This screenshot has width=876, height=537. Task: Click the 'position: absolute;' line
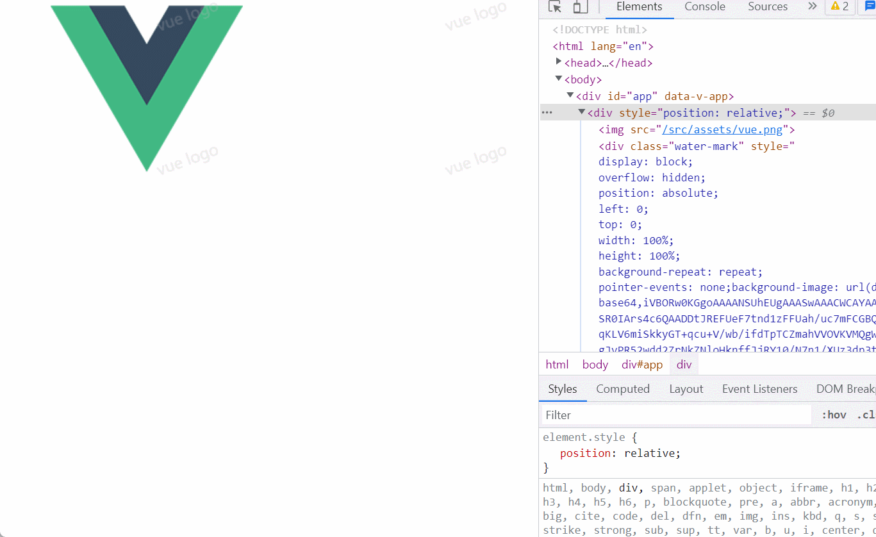click(658, 194)
